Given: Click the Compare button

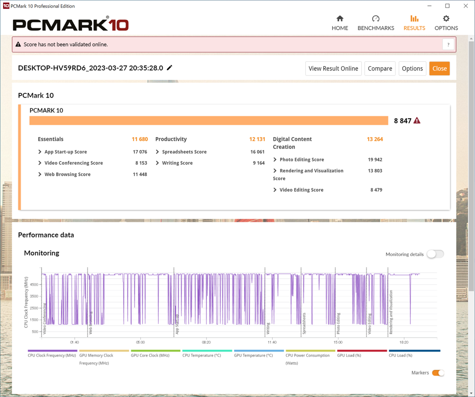Looking at the screenshot, I should pyautogui.click(x=380, y=68).
